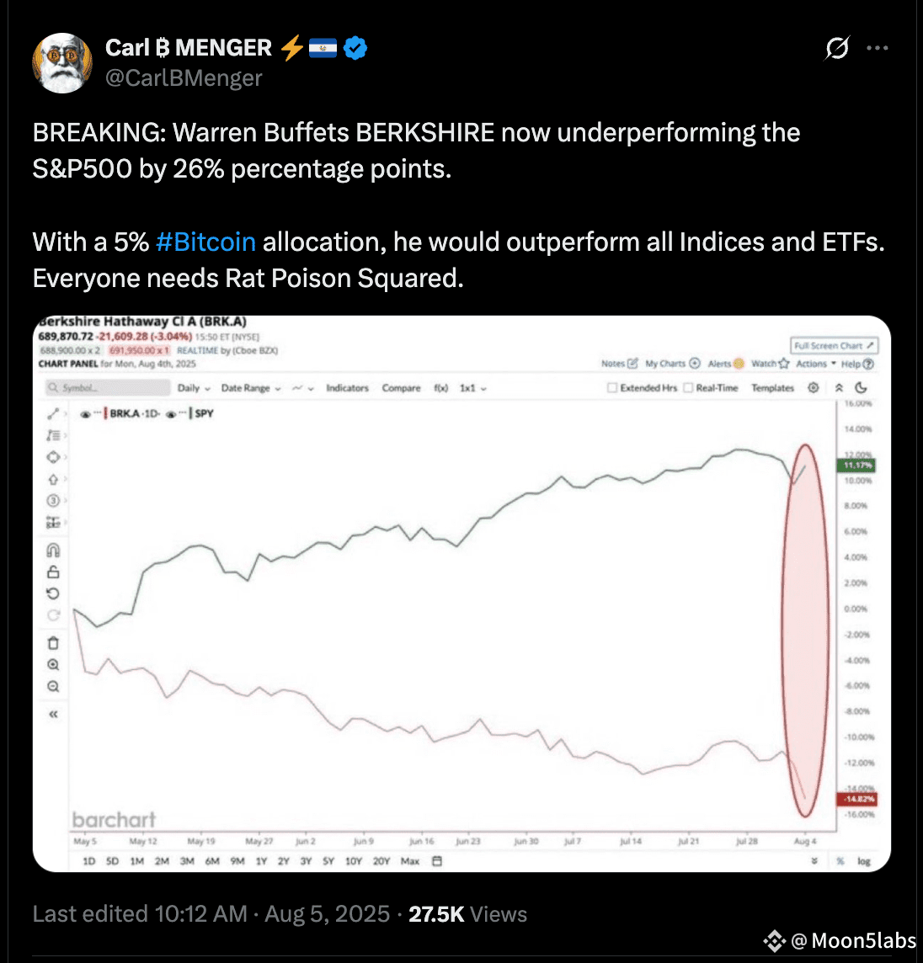Open the Daily interval dropdown
The image size is (923, 963).
[194, 388]
